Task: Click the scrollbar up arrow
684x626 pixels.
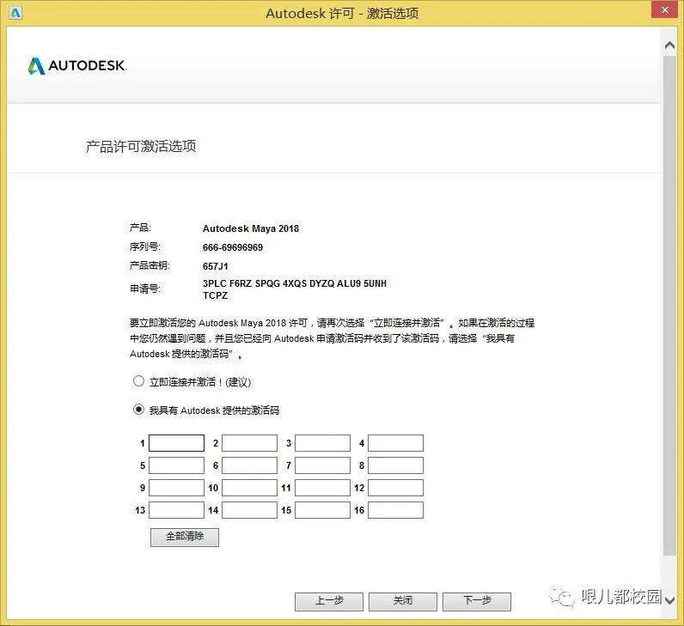Action: (669, 45)
